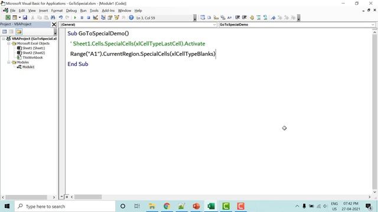Open the Project Explorer toolbar icon
The height and width of the screenshot is (212, 378).
[103, 18]
